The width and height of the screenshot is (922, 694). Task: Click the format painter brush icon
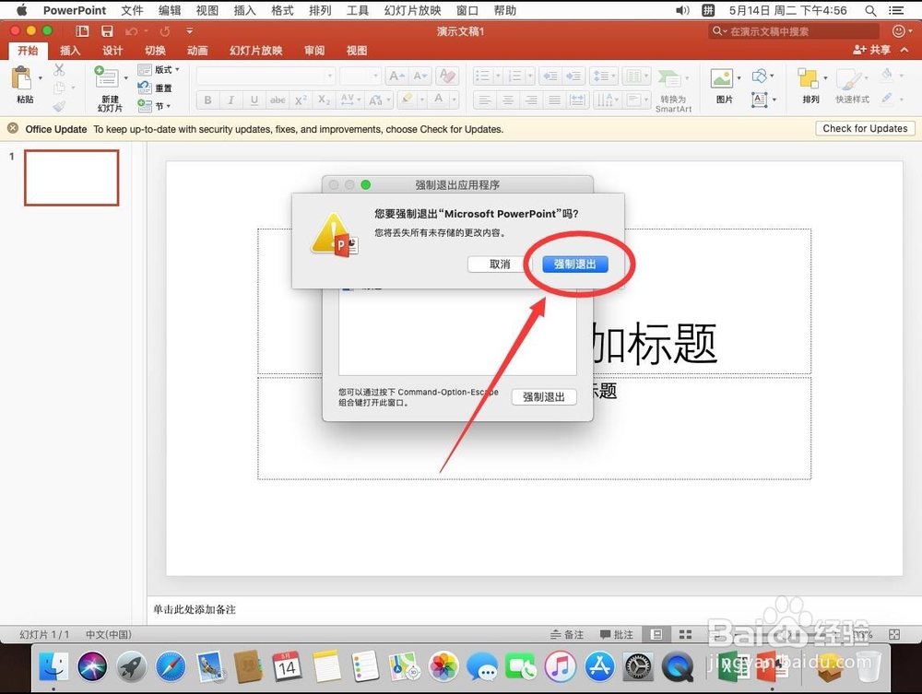pyautogui.click(x=59, y=106)
